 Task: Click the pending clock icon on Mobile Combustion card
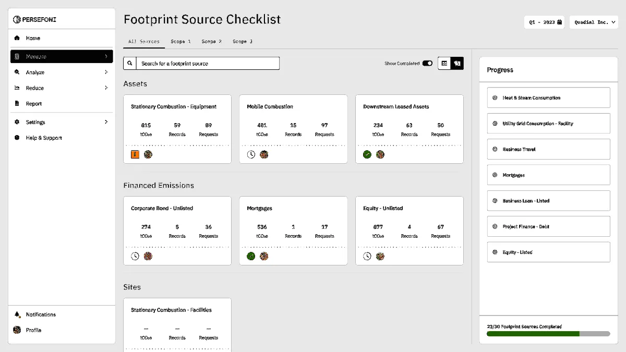pos(251,154)
